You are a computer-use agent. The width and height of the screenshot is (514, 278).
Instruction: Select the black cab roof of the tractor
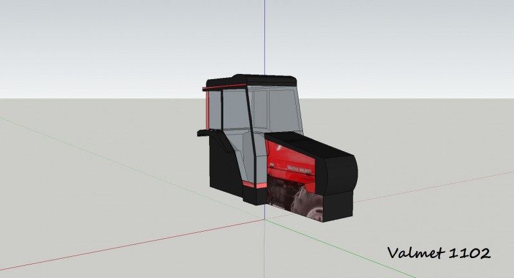(251, 80)
